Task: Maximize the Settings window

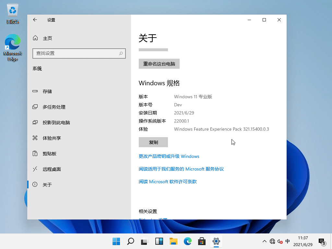Action: 264,20
